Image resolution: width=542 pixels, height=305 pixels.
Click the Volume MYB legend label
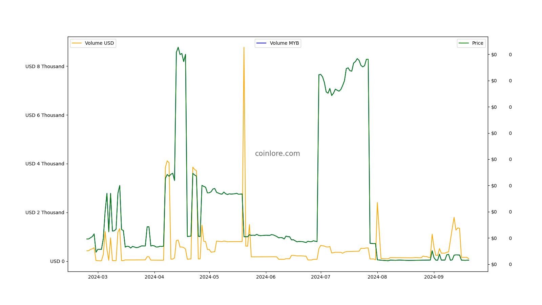[284, 43]
